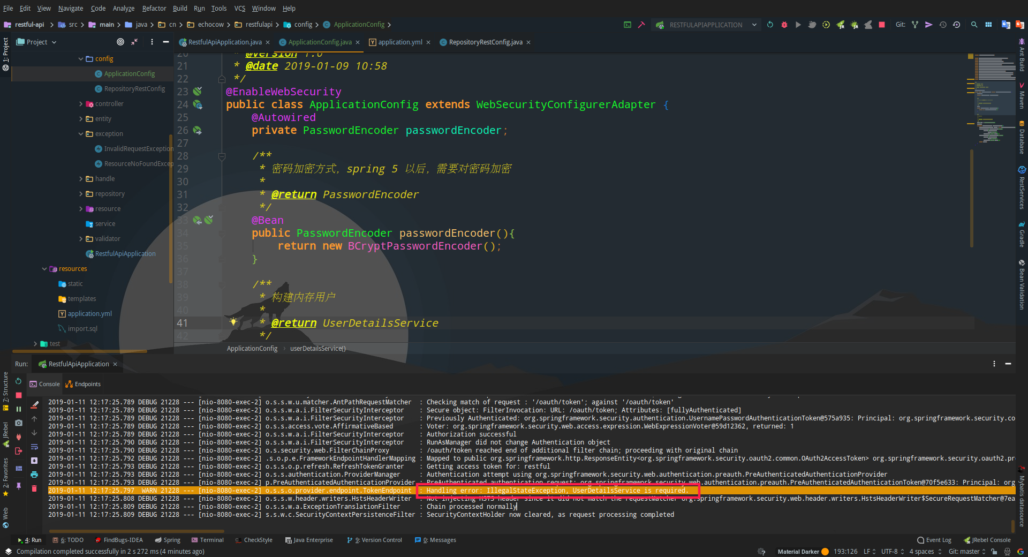
Task: Rerun RestfulApiApplication from the Run panel
Action: 18,381
